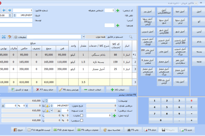Select پسته category button
Image resolution: width=205 pixels, height=136 pixels.
199,52
